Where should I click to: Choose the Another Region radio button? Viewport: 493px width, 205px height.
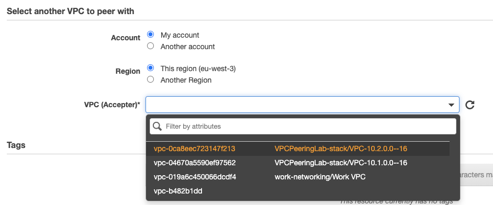click(x=151, y=79)
